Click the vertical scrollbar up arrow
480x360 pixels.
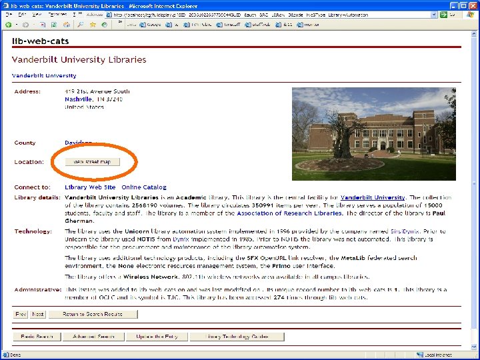tap(475, 34)
